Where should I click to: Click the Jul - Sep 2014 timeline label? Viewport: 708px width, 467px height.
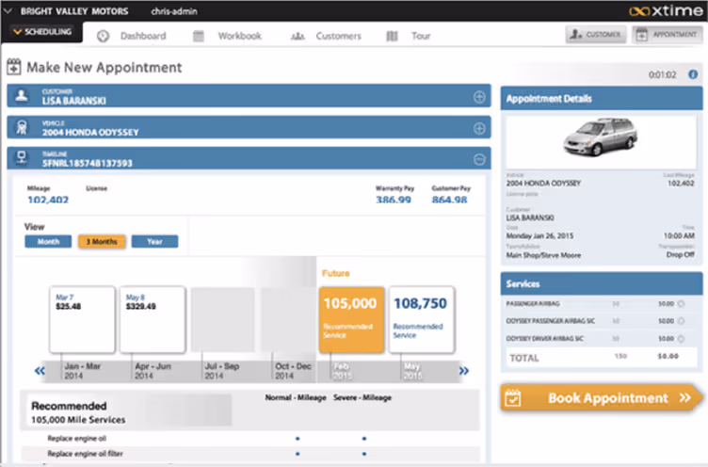click(221, 371)
